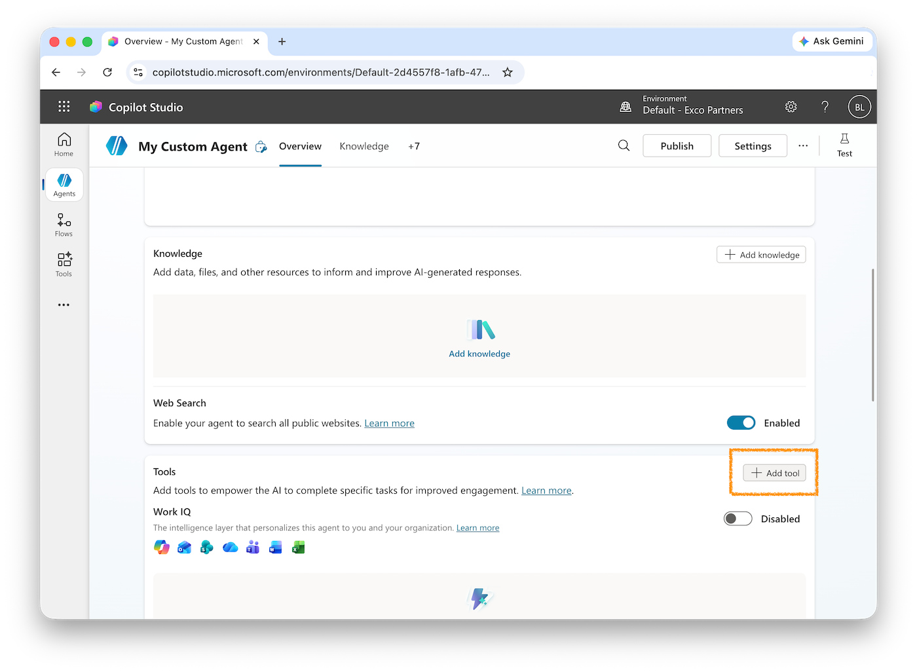Screen dimensions: 917x672
Task: Select the Overview - My Custom Agent browser tab
Action: tap(184, 41)
